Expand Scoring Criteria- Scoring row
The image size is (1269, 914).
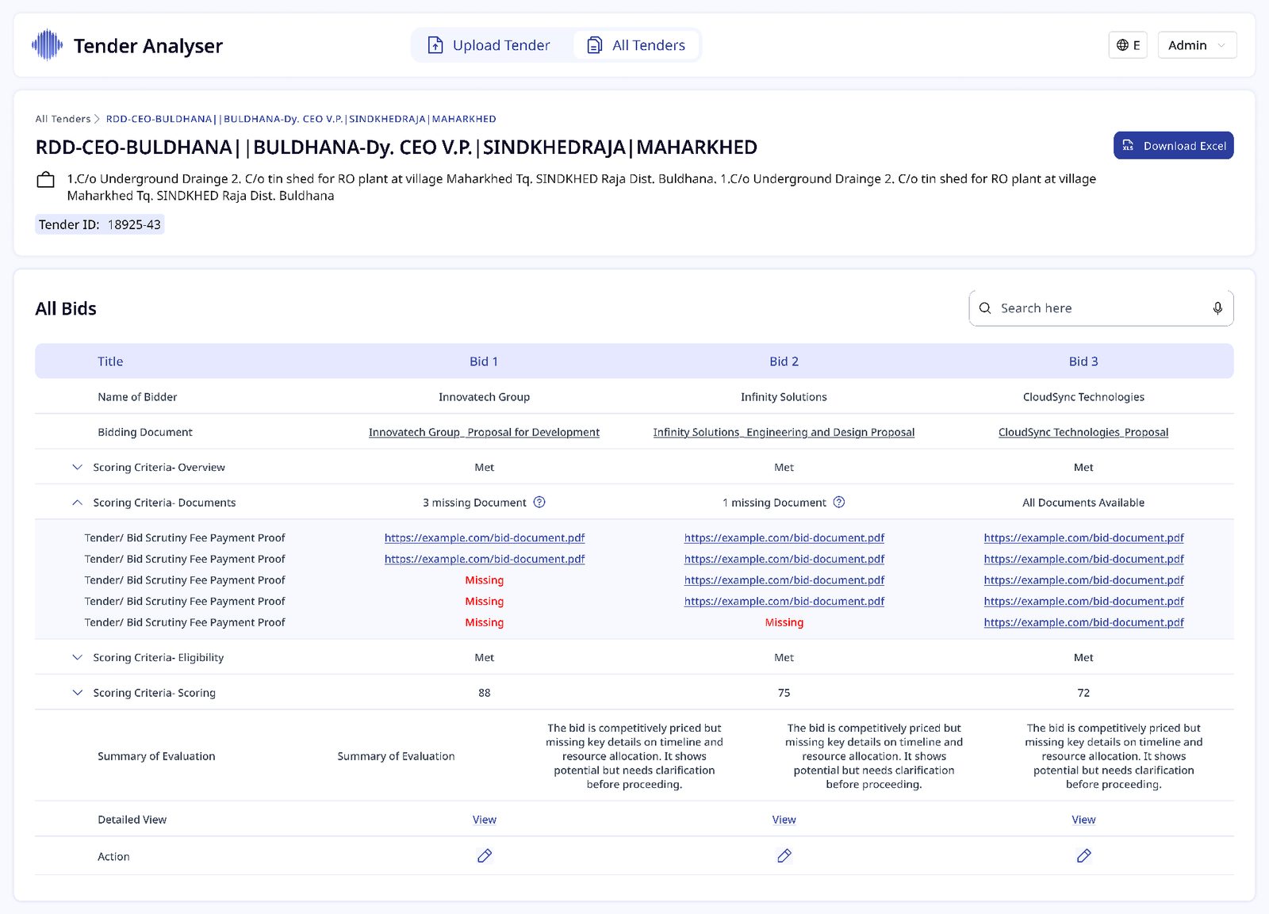click(x=77, y=692)
